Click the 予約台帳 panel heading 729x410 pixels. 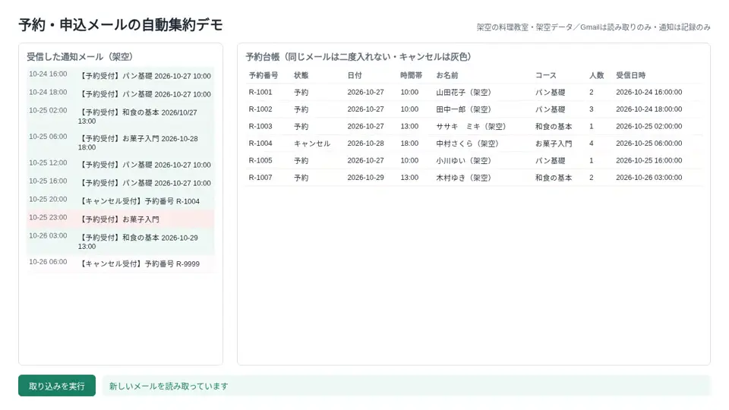pyautogui.click(x=360, y=57)
